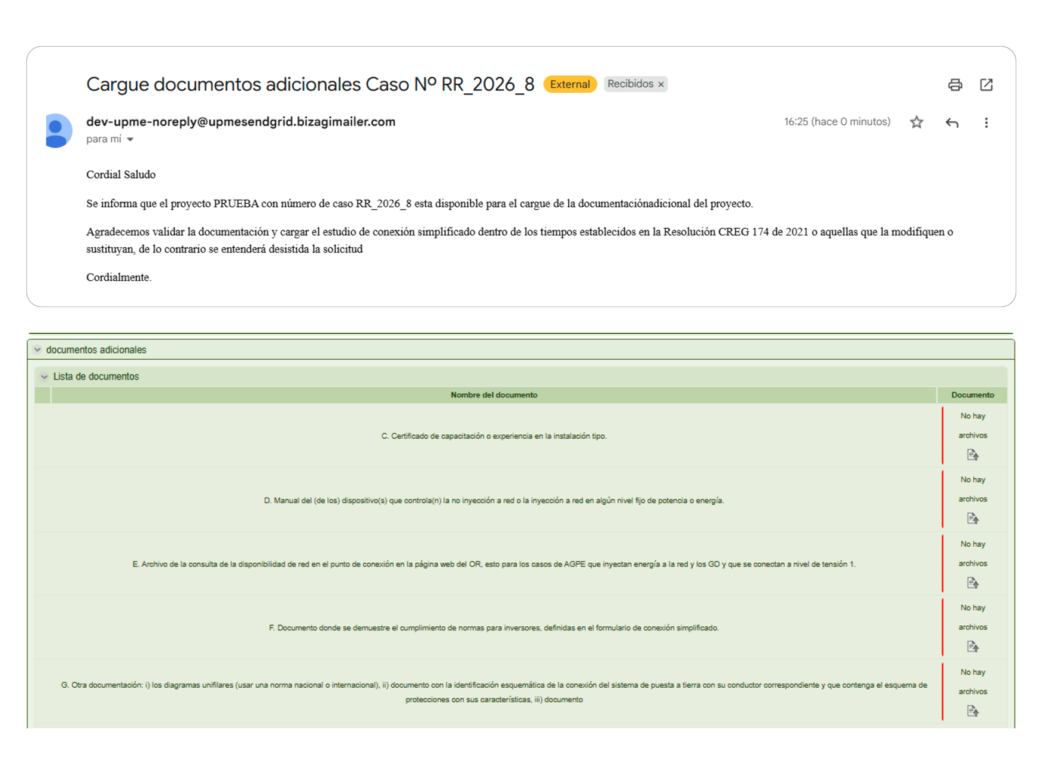Upload file for document F cumplimiento de normas
1042x781 pixels.
972,647
